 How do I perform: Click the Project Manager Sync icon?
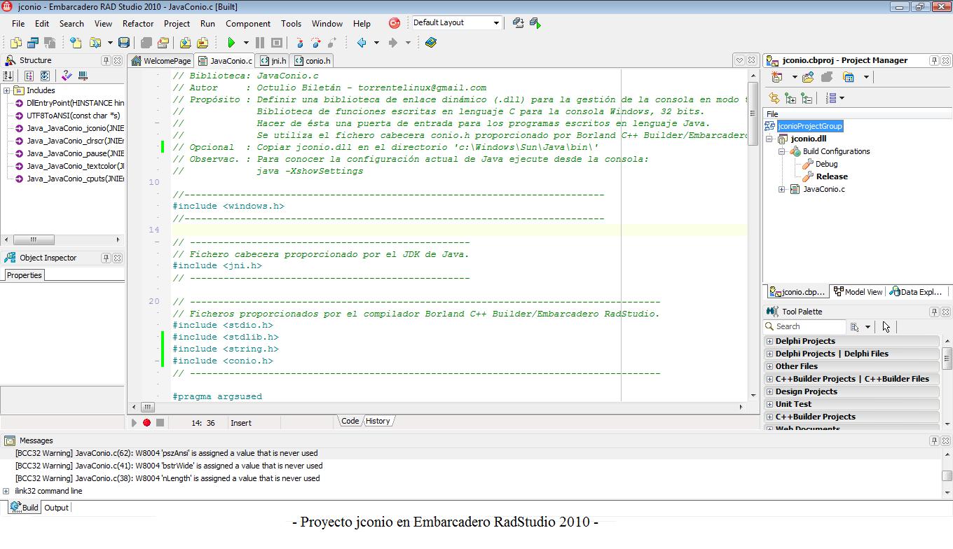774,98
